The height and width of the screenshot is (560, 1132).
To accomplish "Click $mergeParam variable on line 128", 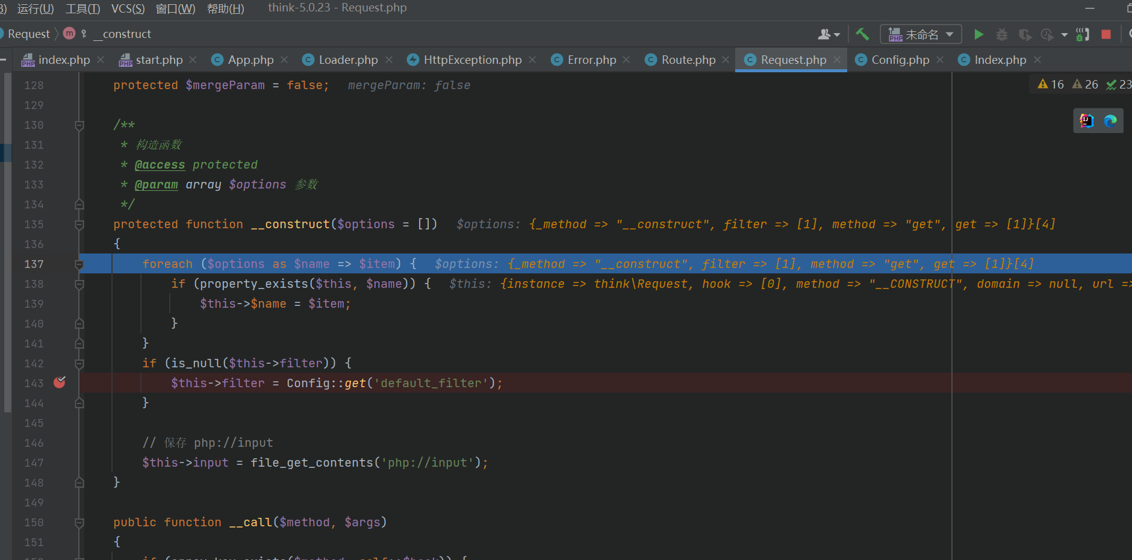I will pos(225,85).
